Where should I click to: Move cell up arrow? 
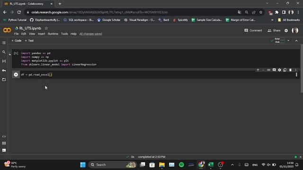coord(258,70)
